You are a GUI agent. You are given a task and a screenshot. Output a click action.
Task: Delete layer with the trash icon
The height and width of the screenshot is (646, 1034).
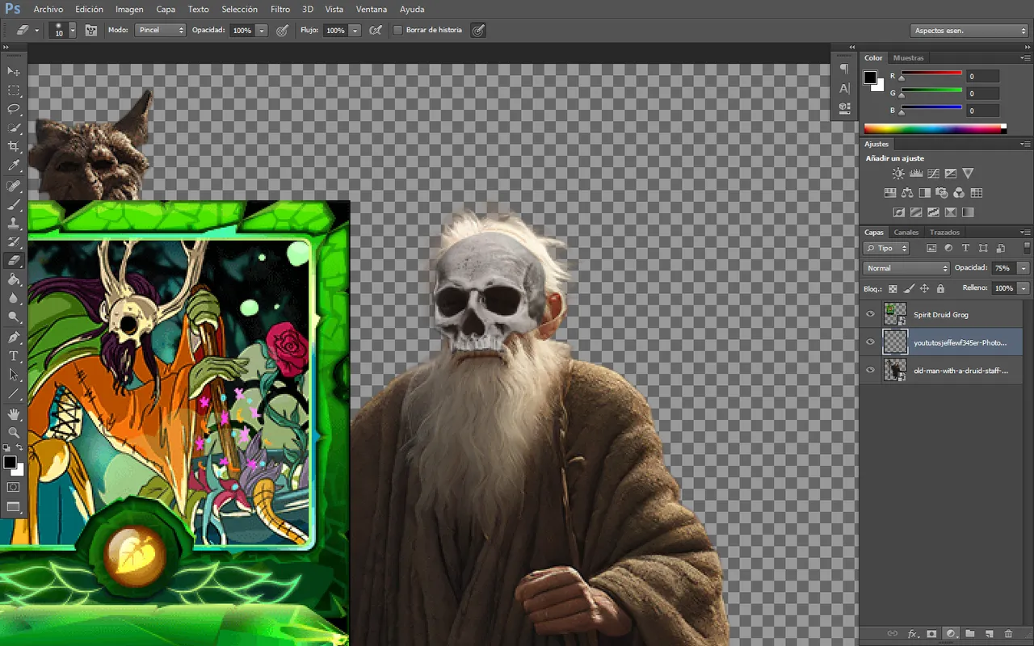coord(1008,634)
